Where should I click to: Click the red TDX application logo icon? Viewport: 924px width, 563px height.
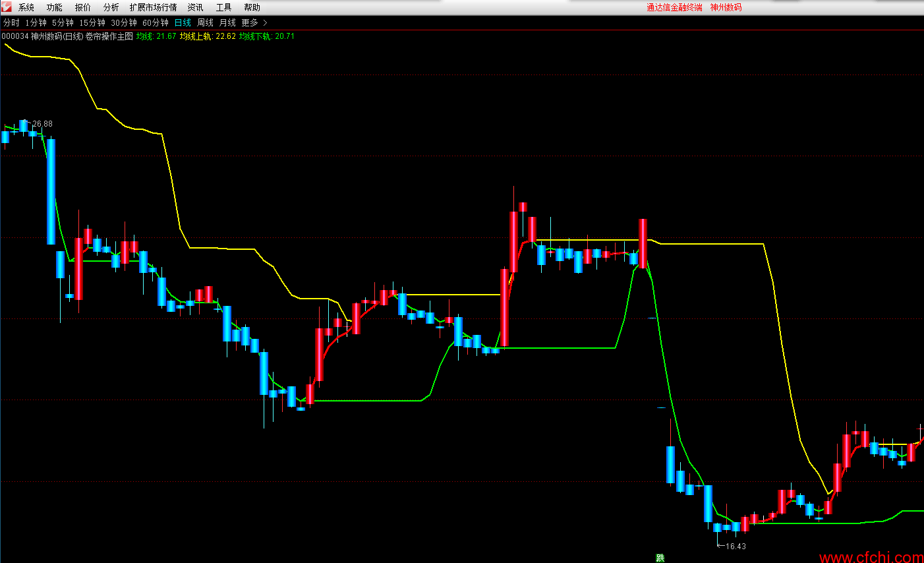click(x=6, y=7)
